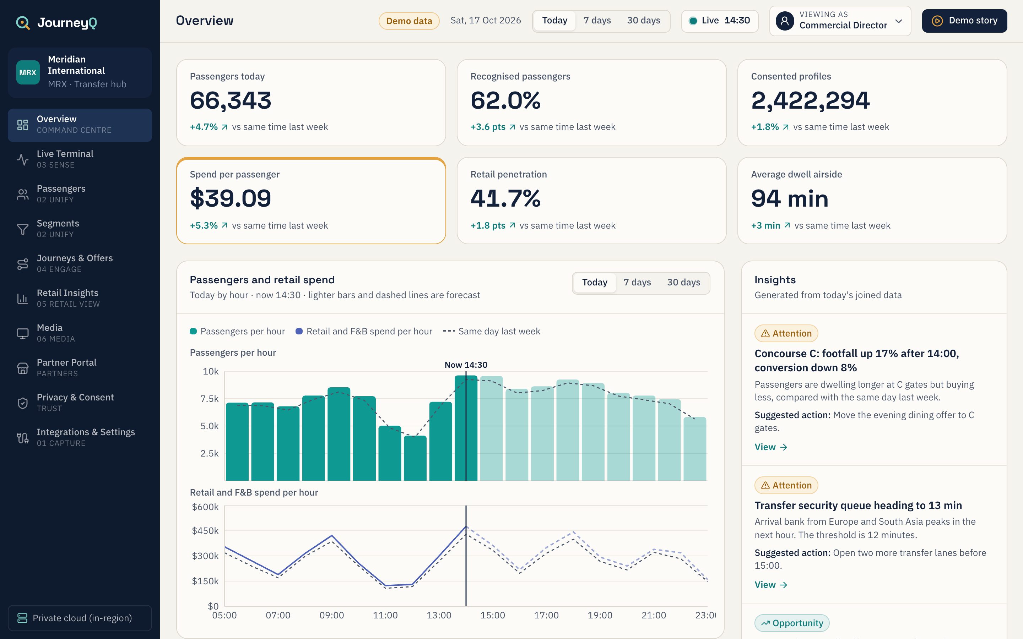Open the Demo story button
This screenshot has width=1023, height=639.
(x=964, y=21)
